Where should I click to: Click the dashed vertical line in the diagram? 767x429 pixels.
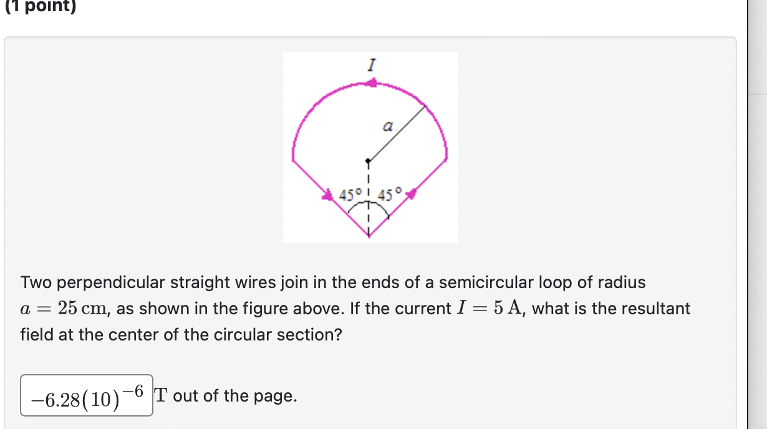coord(370,181)
